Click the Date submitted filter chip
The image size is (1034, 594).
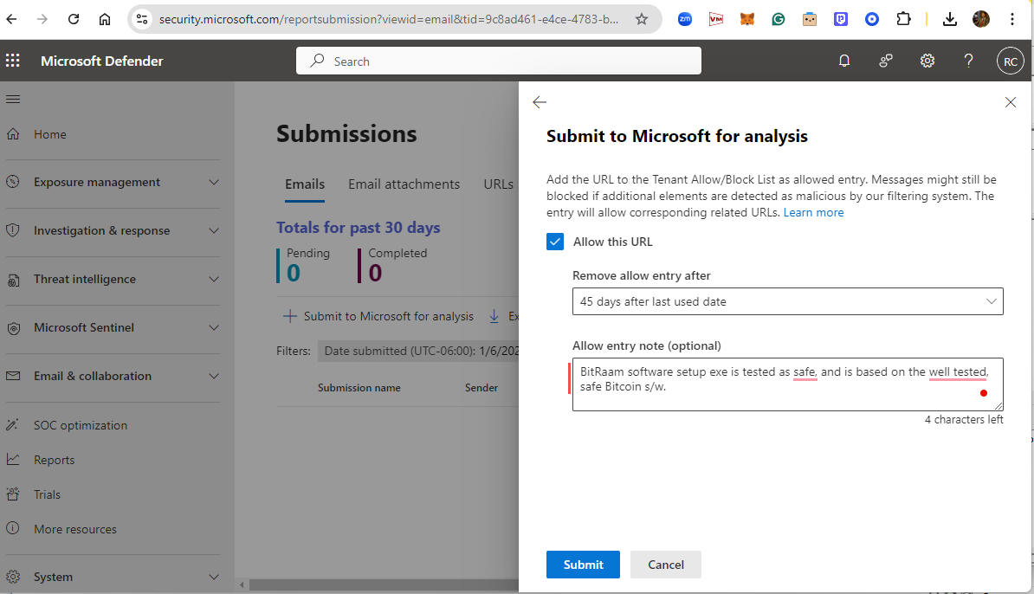[419, 351]
